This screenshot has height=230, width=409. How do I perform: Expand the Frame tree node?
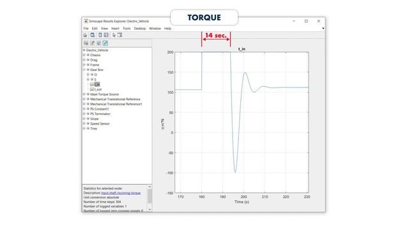84,65
